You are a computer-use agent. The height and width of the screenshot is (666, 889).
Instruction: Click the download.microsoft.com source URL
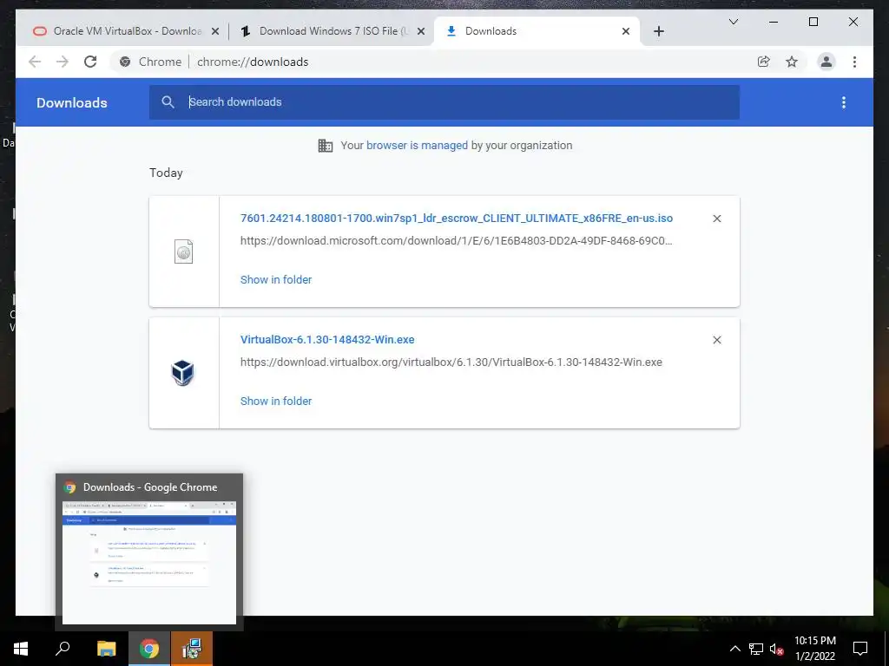tap(457, 241)
